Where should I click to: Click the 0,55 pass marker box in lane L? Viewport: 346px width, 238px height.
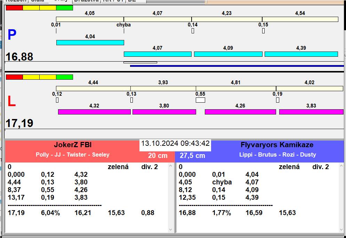pos(200,100)
